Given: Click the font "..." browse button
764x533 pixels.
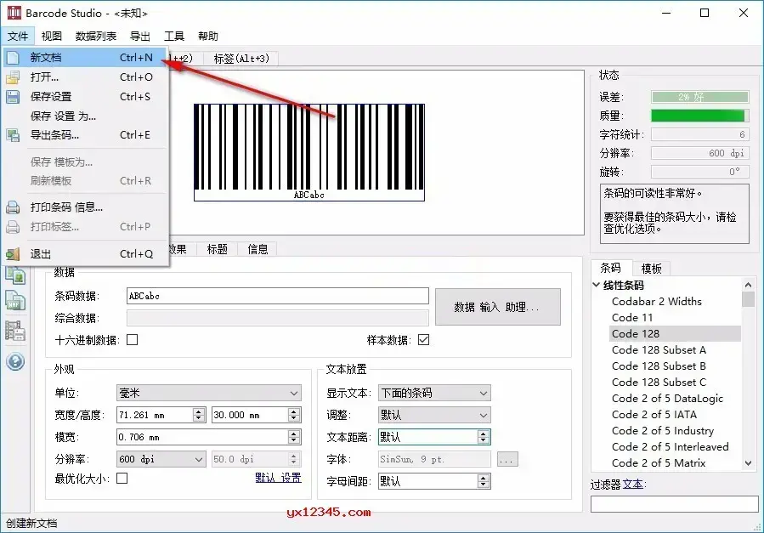Looking at the screenshot, I should coord(507,459).
